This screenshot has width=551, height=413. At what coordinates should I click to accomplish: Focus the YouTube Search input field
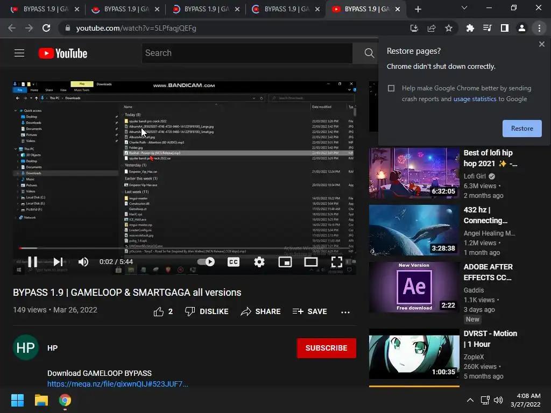(247, 53)
